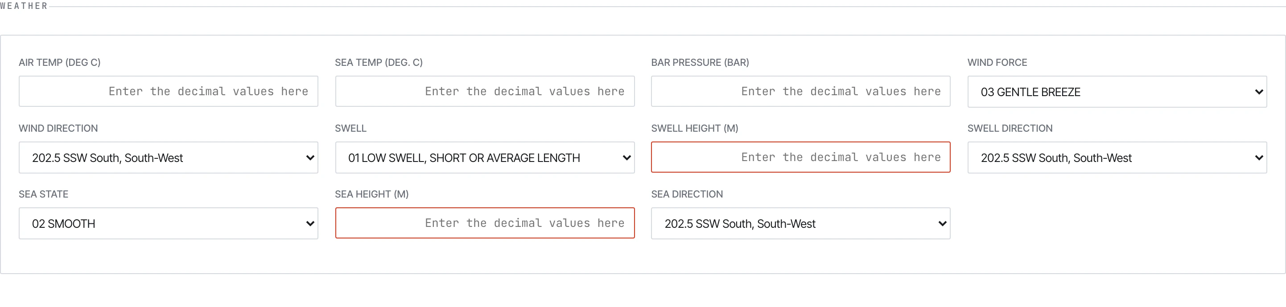Click the WEATHER section heading

click(24, 6)
